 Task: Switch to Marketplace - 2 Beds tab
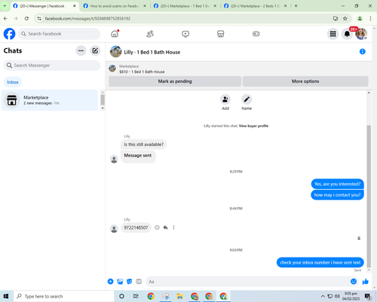point(256,6)
